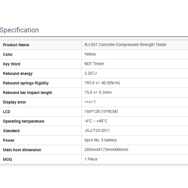Select the Yellow color value
The width and height of the screenshot is (188, 188).
click(x=90, y=54)
